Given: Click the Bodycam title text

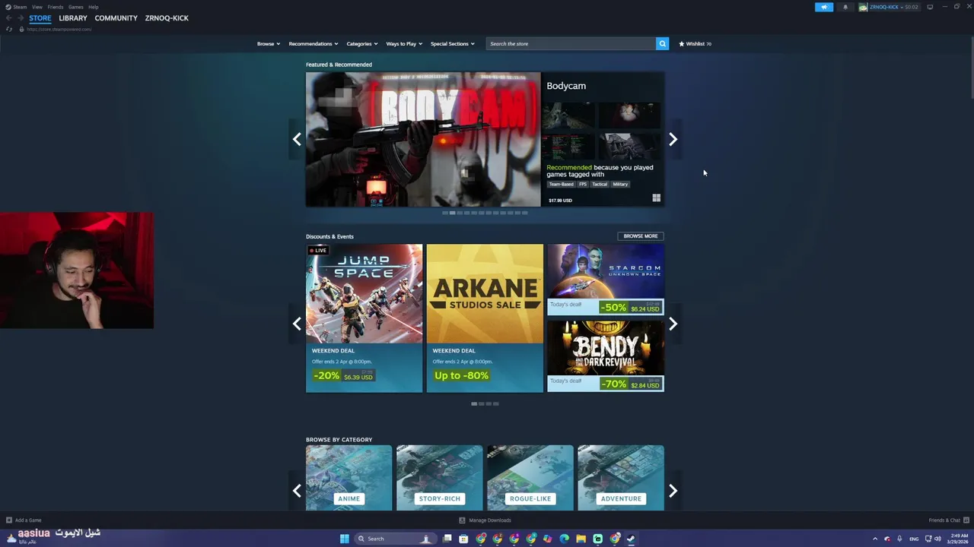Looking at the screenshot, I should point(566,86).
